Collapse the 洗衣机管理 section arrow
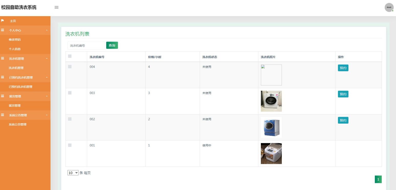The height and width of the screenshot is (190, 396). pyautogui.click(x=46, y=59)
